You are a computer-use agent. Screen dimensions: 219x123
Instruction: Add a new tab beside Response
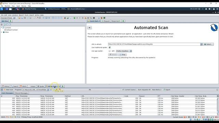[123, 21]
